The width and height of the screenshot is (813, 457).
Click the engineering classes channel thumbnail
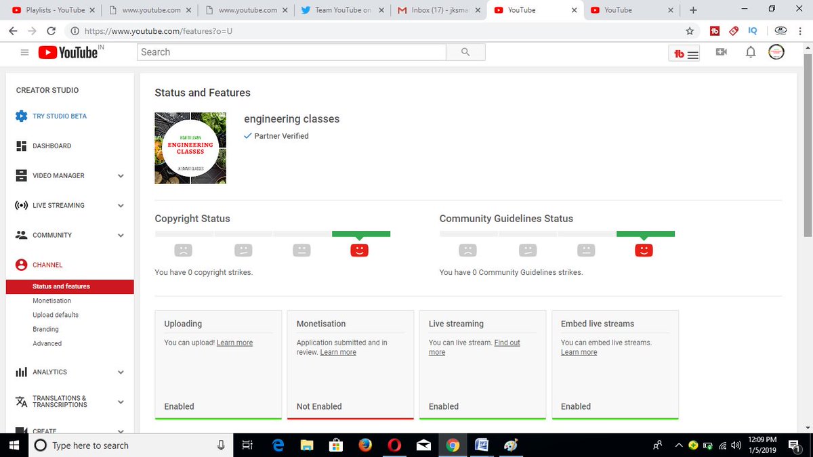190,148
